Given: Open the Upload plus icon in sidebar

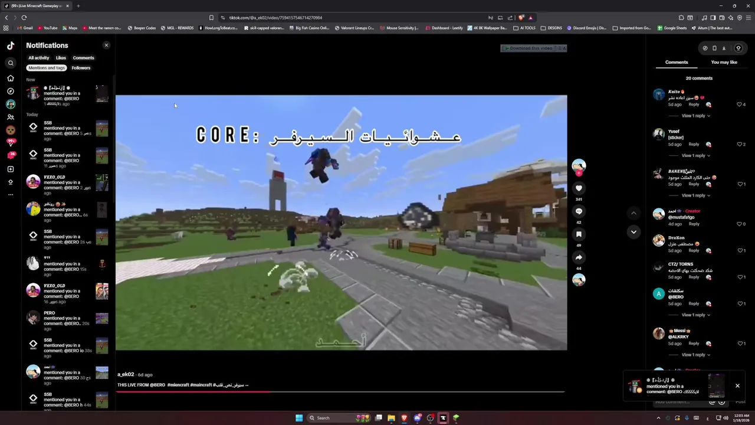Looking at the screenshot, I should (11, 169).
